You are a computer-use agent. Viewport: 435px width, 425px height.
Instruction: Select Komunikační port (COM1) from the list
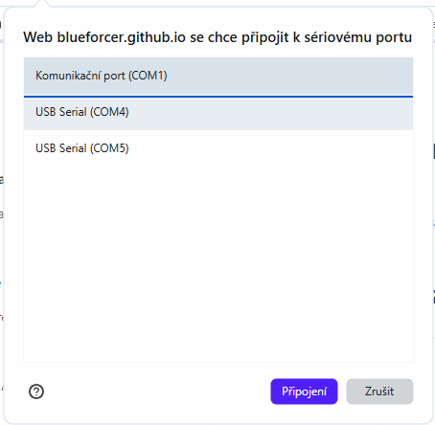218,76
